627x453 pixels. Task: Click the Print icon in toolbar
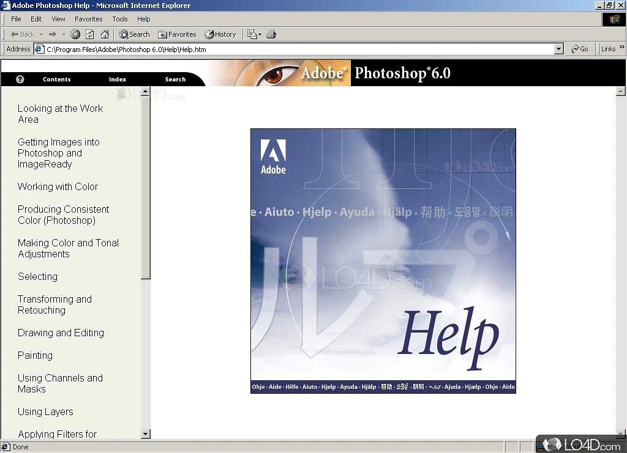[271, 35]
